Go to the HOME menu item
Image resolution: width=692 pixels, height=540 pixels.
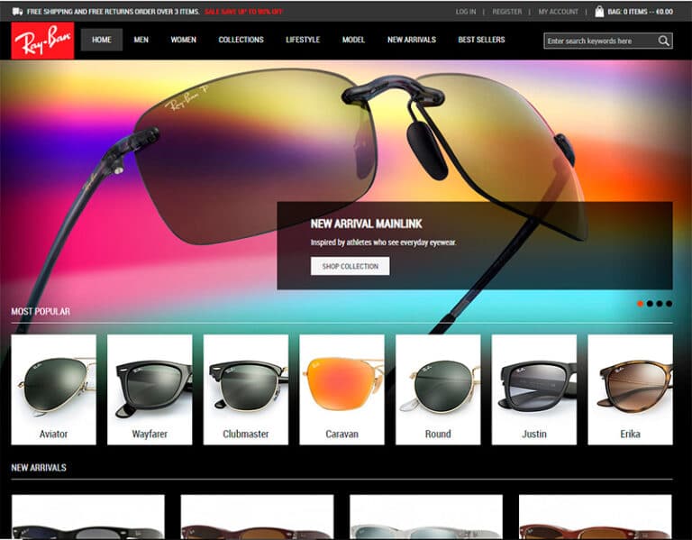pos(102,40)
